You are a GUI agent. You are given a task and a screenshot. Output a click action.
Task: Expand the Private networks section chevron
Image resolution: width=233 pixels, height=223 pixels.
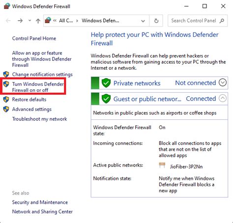pyautogui.click(x=223, y=83)
